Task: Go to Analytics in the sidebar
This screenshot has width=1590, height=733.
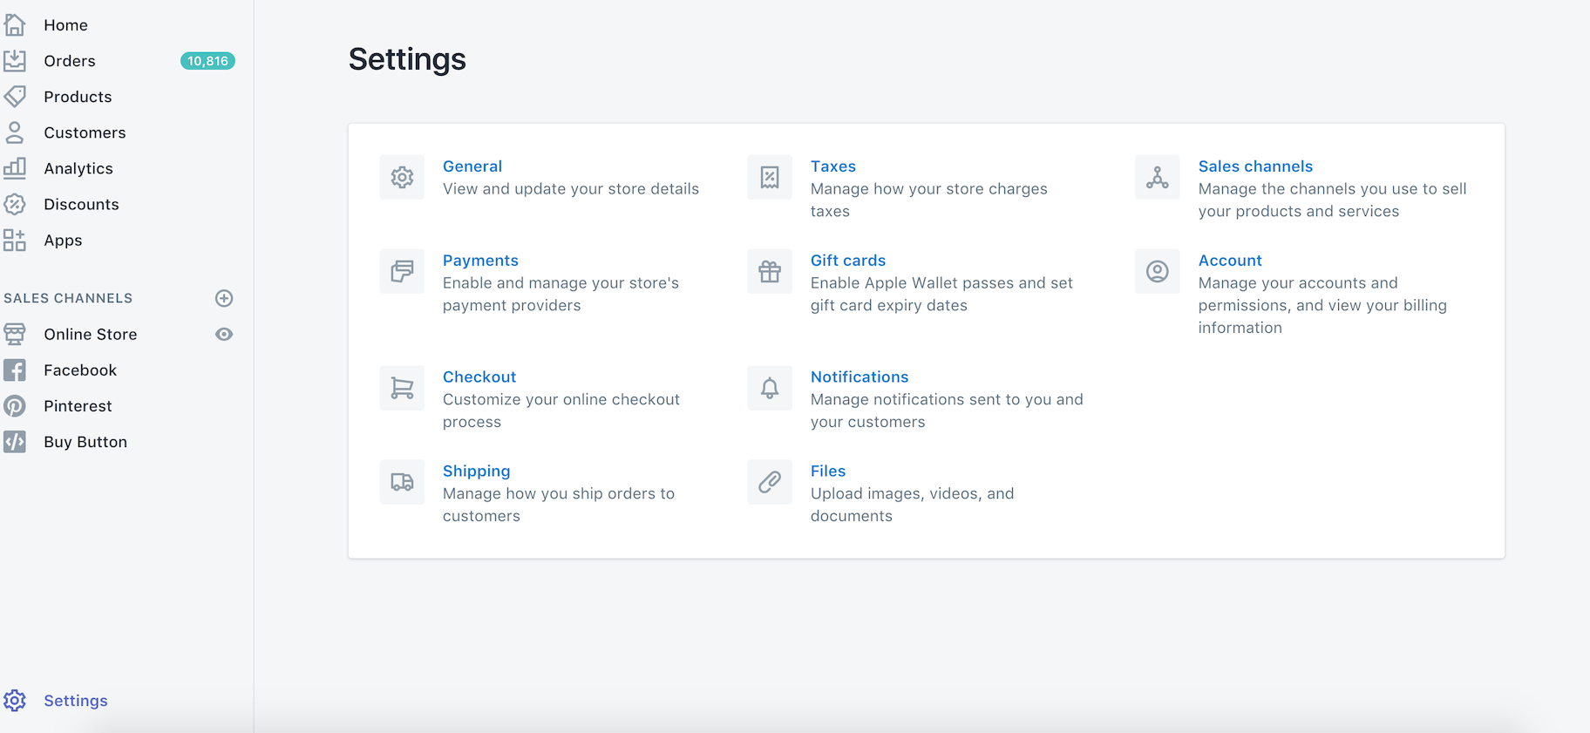Action: [x=78, y=169]
